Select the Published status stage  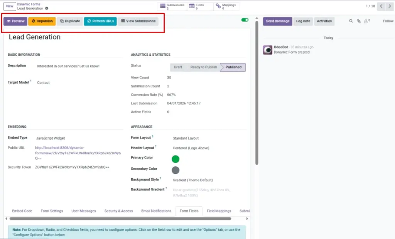point(233,67)
